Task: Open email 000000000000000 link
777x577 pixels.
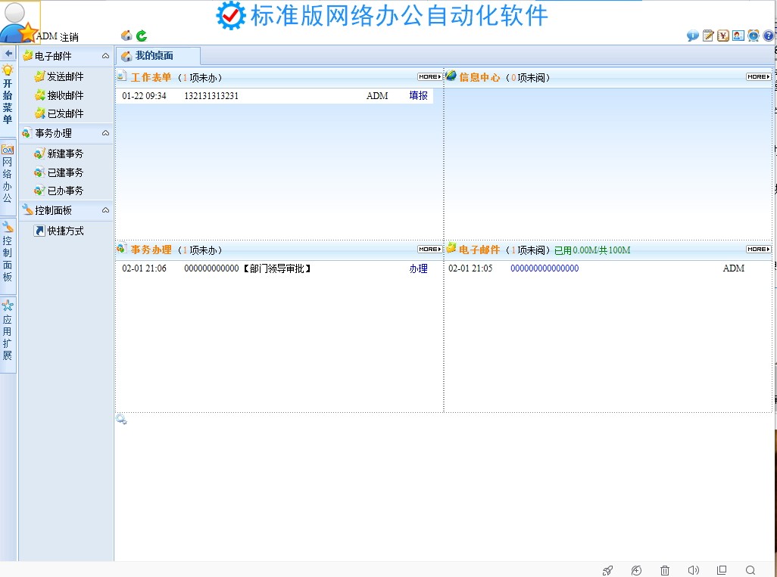Action: 545,268
